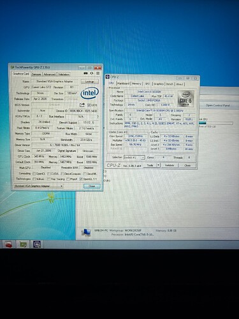This screenshot has width=239, height=319.
Task: Toggle the CUDA checkbox
Action: (49, 174)
